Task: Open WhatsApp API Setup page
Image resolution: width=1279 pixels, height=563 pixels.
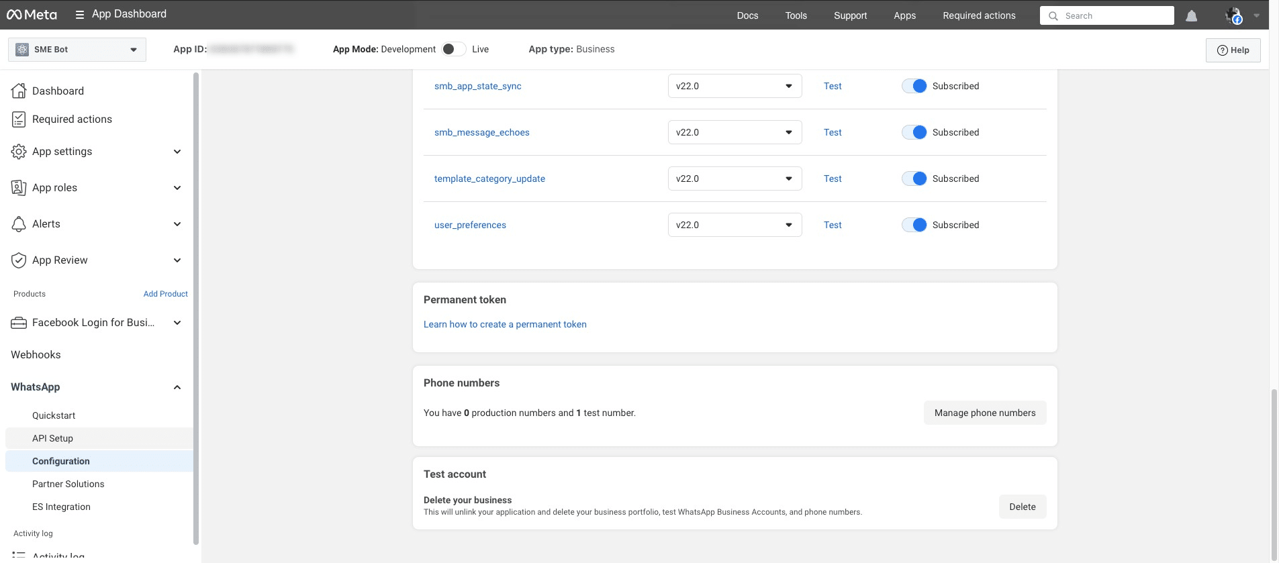Action: [x=52, y=438]
